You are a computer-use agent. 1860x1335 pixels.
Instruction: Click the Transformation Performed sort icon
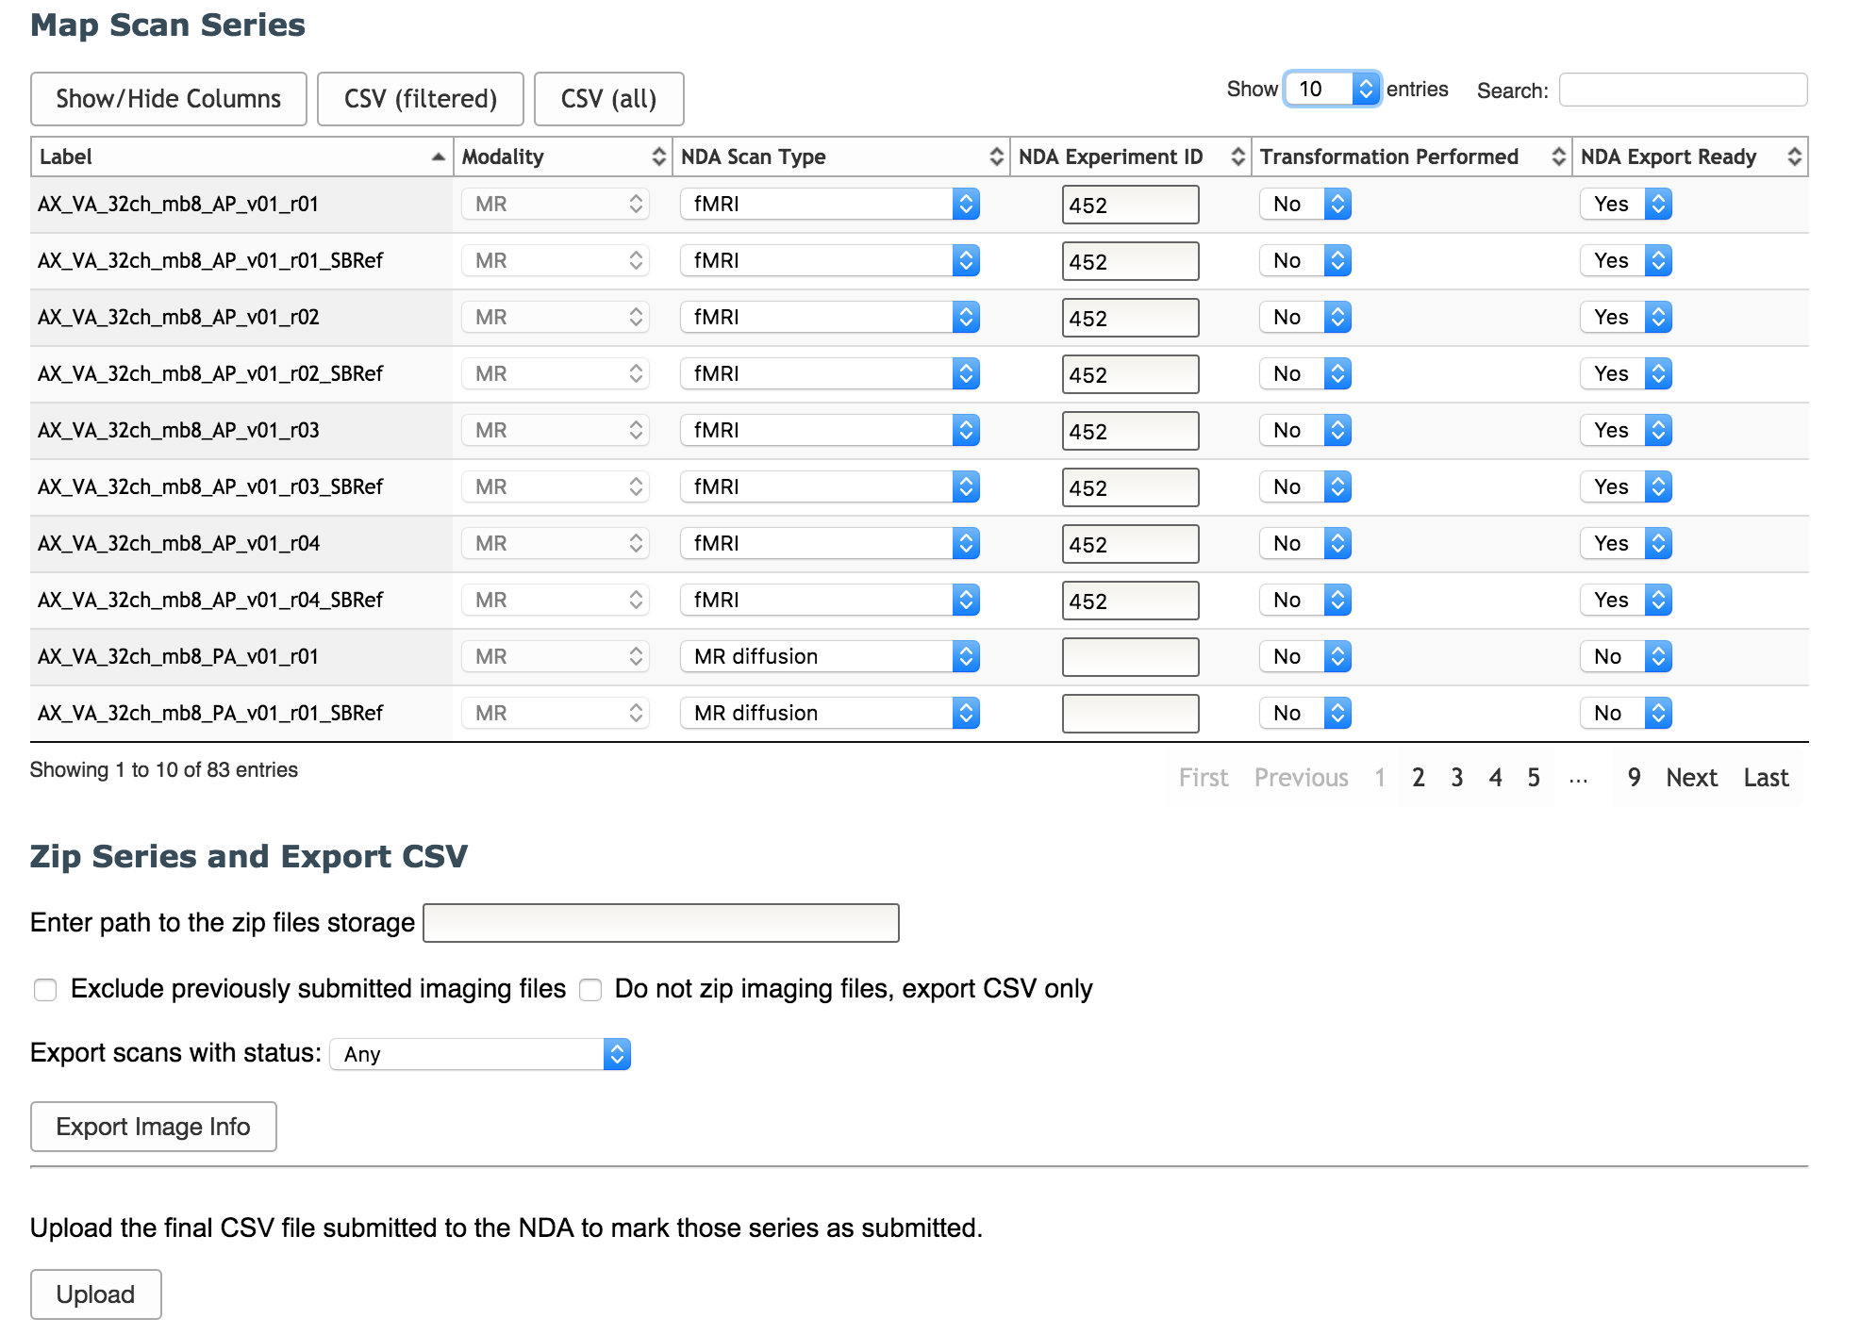[1558, 157]
